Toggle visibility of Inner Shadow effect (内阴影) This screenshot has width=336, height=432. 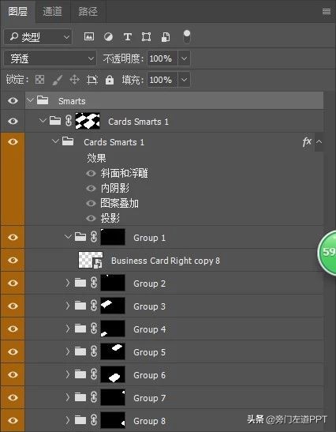[x=91, y=189]
